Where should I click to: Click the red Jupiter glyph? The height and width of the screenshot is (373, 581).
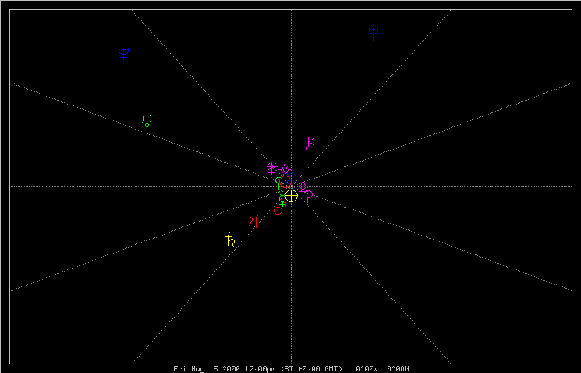pos(254,222)
